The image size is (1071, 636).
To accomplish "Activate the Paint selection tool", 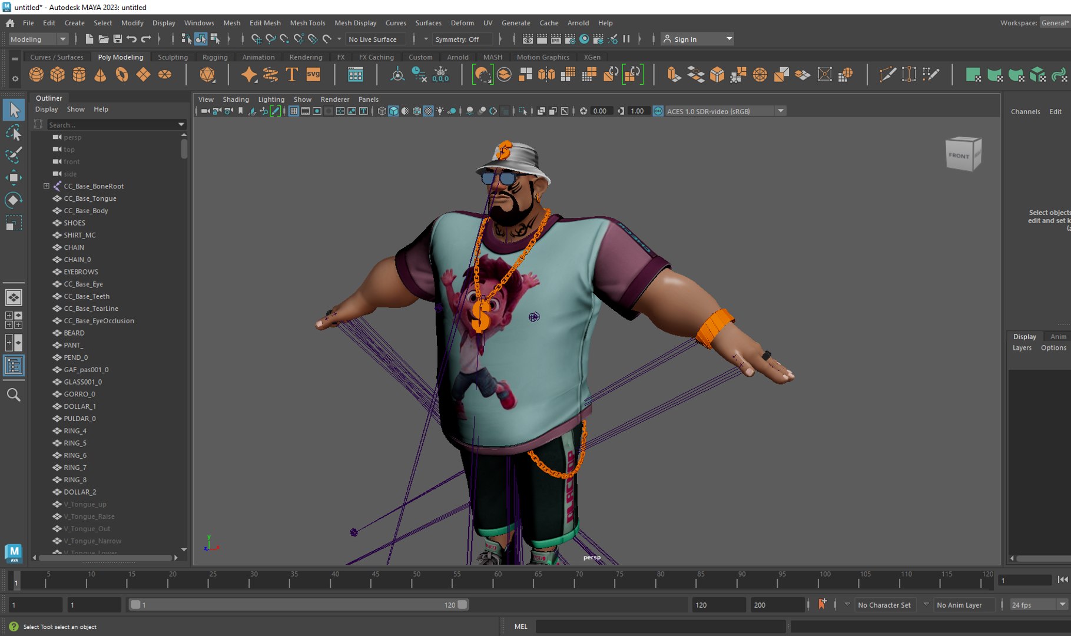I will tap(14, 155).
